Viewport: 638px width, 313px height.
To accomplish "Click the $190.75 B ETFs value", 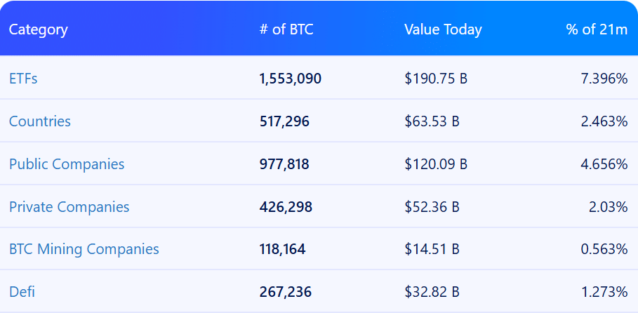I will [436, 79].
